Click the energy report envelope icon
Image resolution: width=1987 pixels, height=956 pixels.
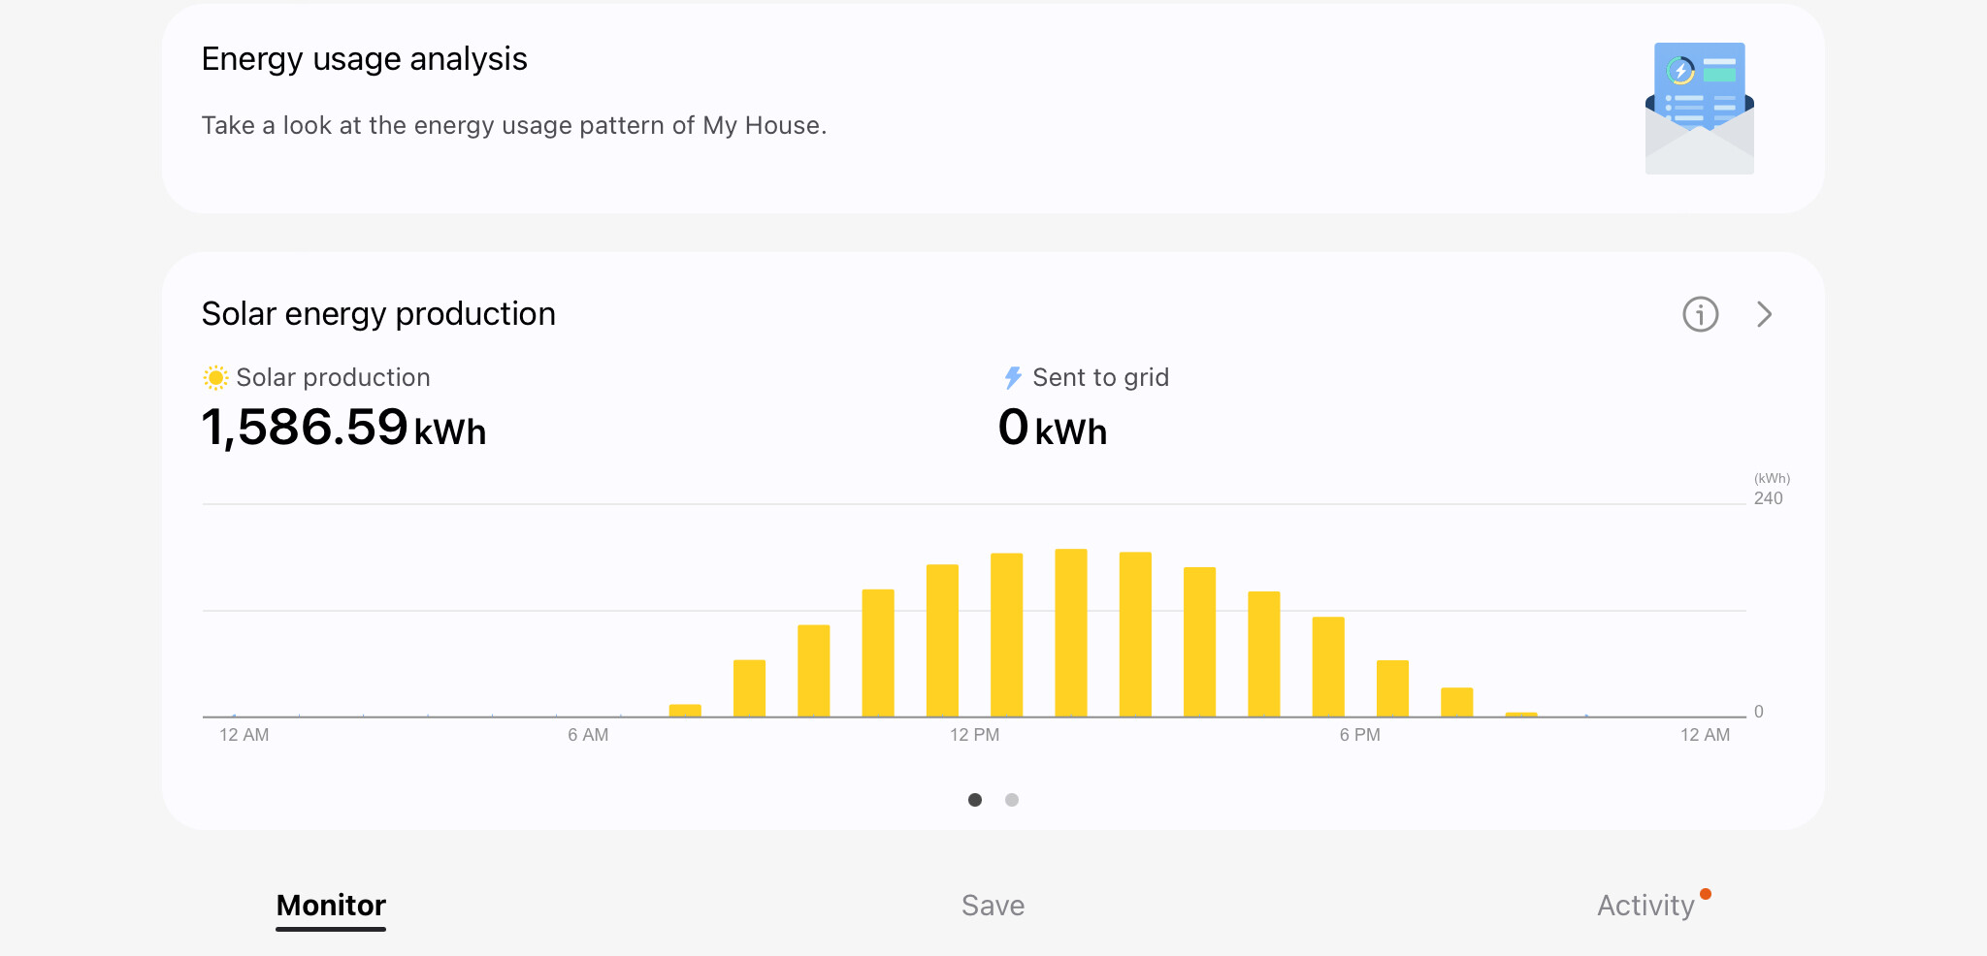[x=1699, y=109]
